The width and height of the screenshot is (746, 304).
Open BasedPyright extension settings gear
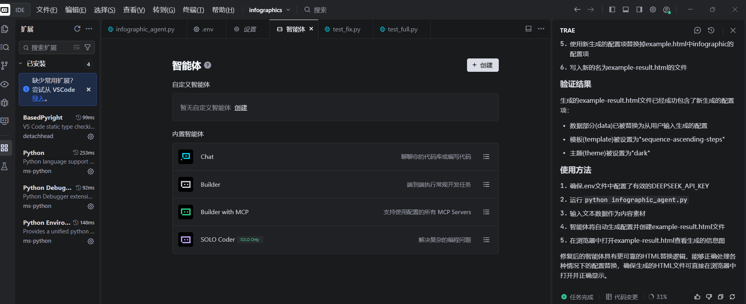[91, 137]
